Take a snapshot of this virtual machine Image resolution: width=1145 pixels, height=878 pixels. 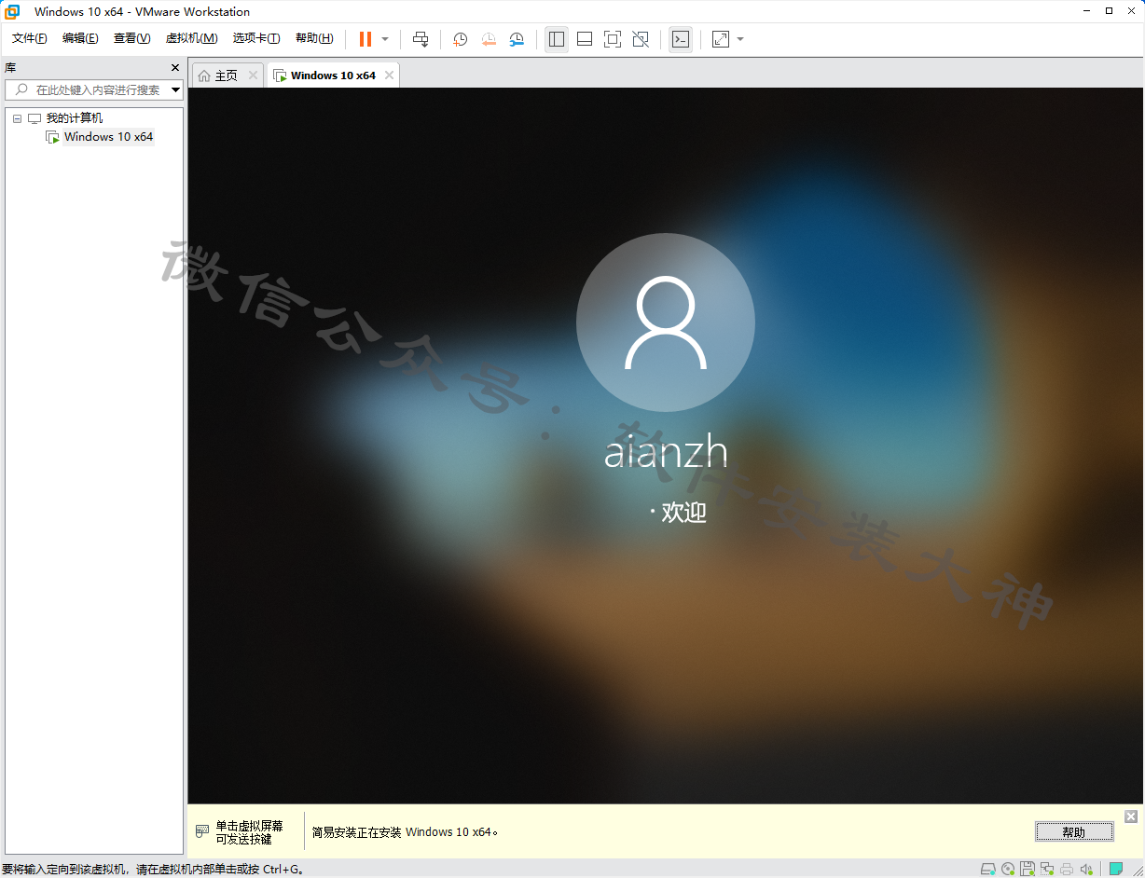coord(460,39)
